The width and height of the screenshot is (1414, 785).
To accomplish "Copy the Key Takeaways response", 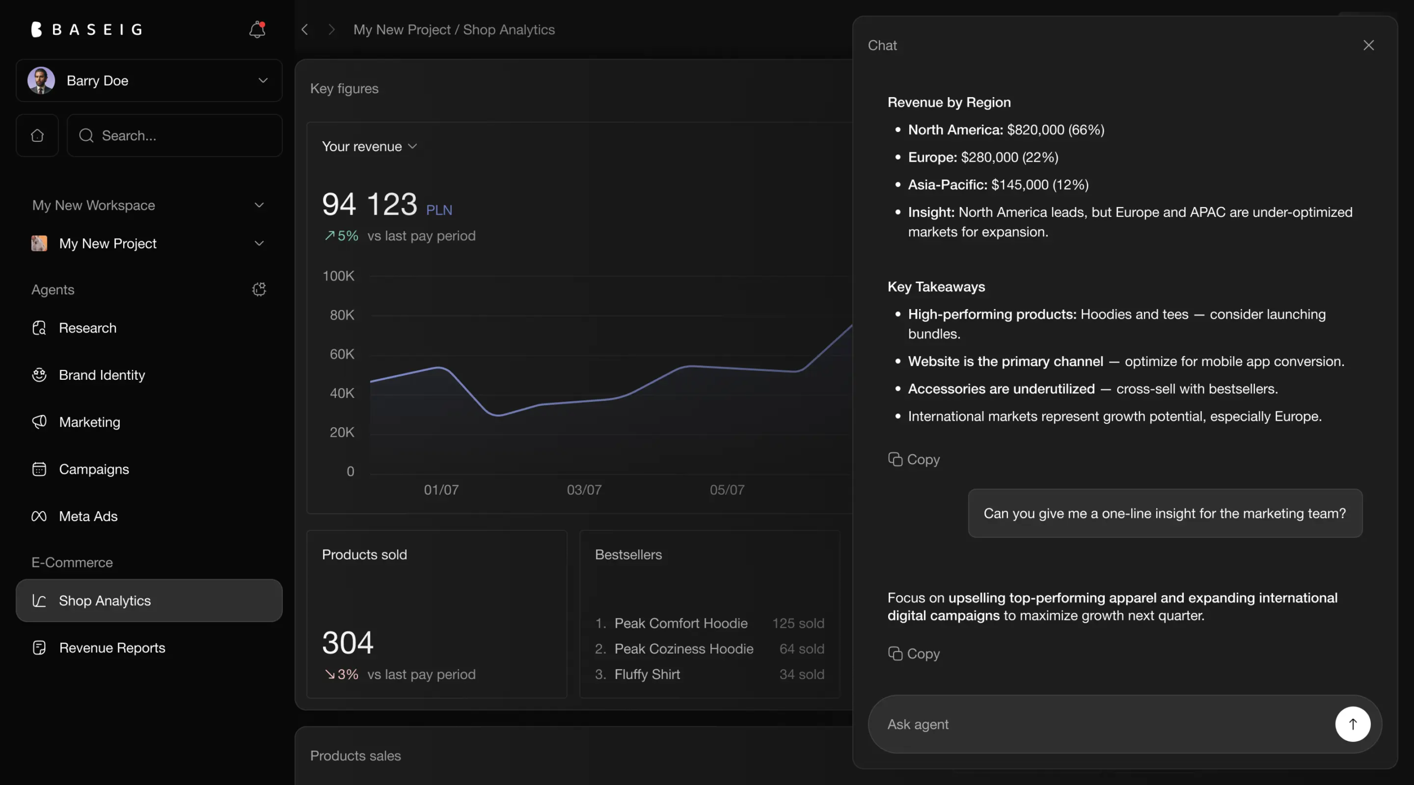I will point(914,459).
